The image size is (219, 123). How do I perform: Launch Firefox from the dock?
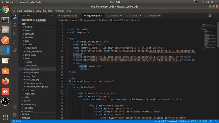(x=5, y=81)
